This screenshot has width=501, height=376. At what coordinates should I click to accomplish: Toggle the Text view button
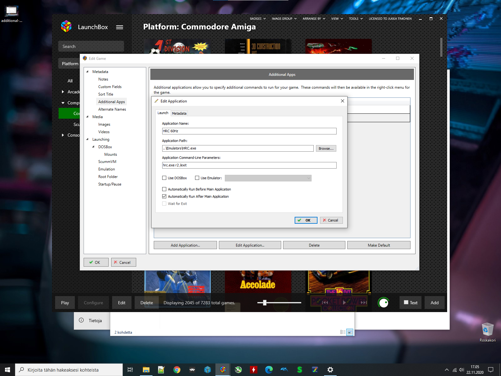(411, 303)
